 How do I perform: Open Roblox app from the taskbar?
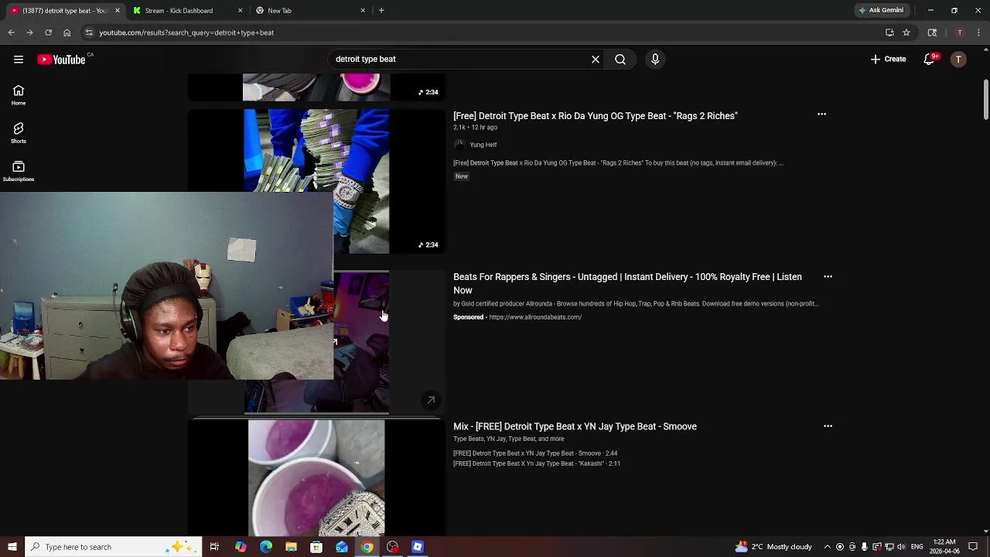[418, 547]
